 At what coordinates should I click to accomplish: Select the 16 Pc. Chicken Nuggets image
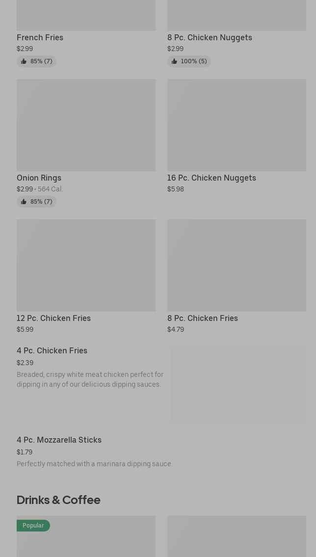(237, 125)
